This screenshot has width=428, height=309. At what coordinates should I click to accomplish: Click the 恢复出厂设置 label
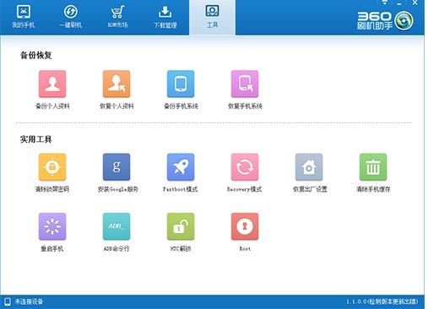tap(310, 189)
